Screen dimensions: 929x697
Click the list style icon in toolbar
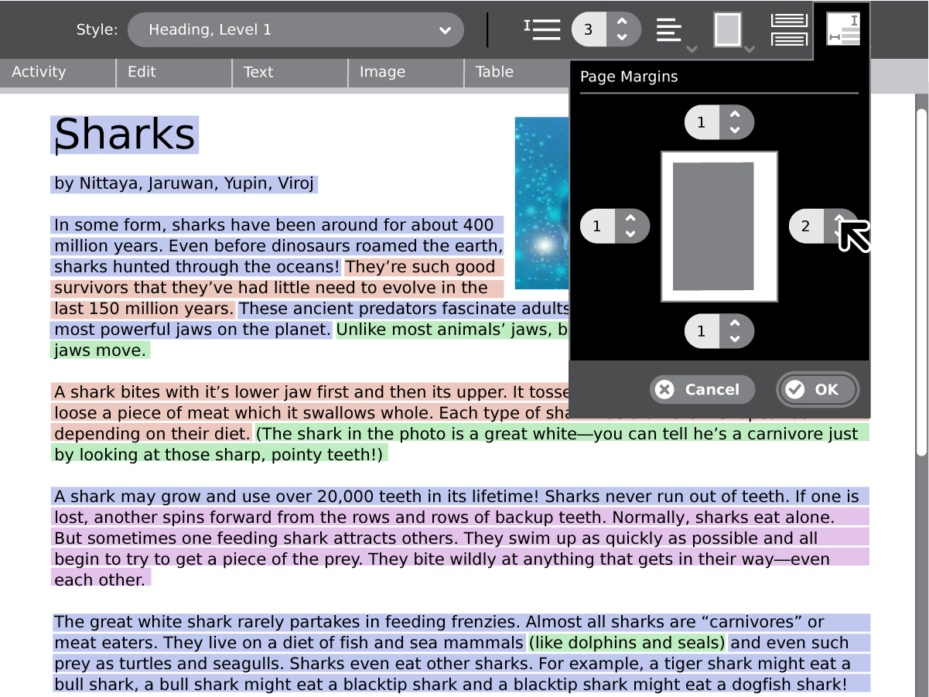[x=542, y=29]
